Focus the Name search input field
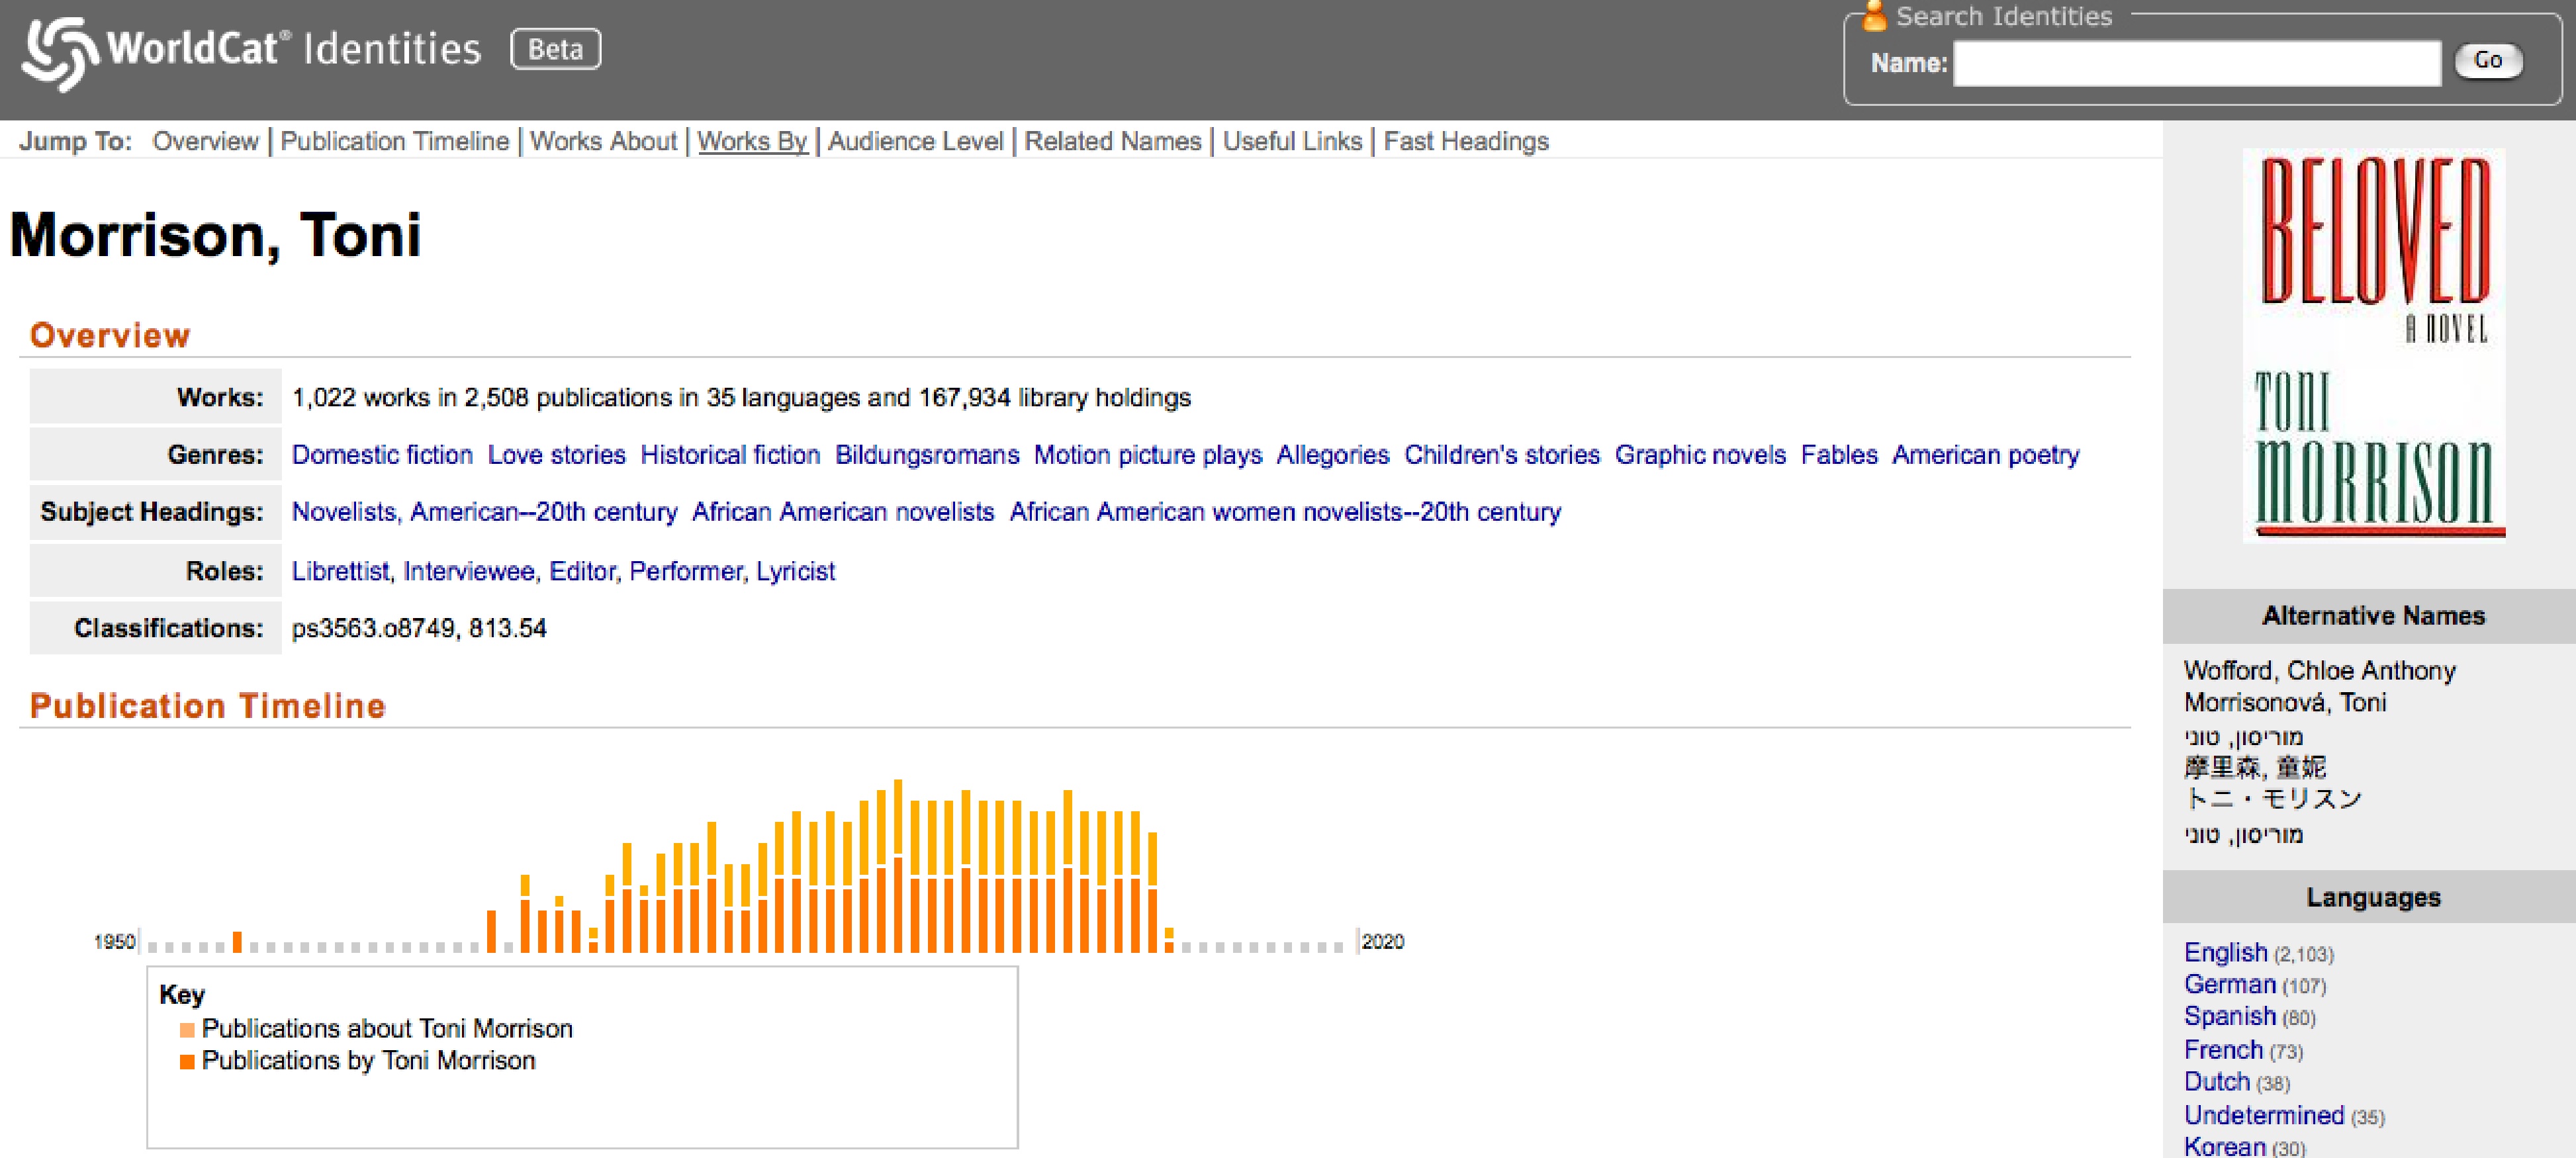The image size is (2576, 1158). (x=2196, y=63)
